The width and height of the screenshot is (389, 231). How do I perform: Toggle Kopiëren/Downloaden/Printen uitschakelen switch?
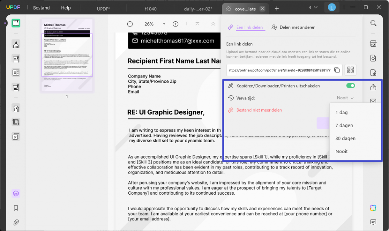pos(351,86)
